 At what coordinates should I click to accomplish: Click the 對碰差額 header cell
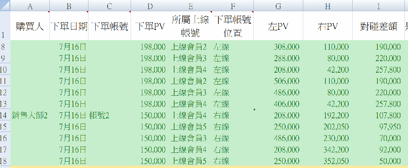(x=379, y=25)
